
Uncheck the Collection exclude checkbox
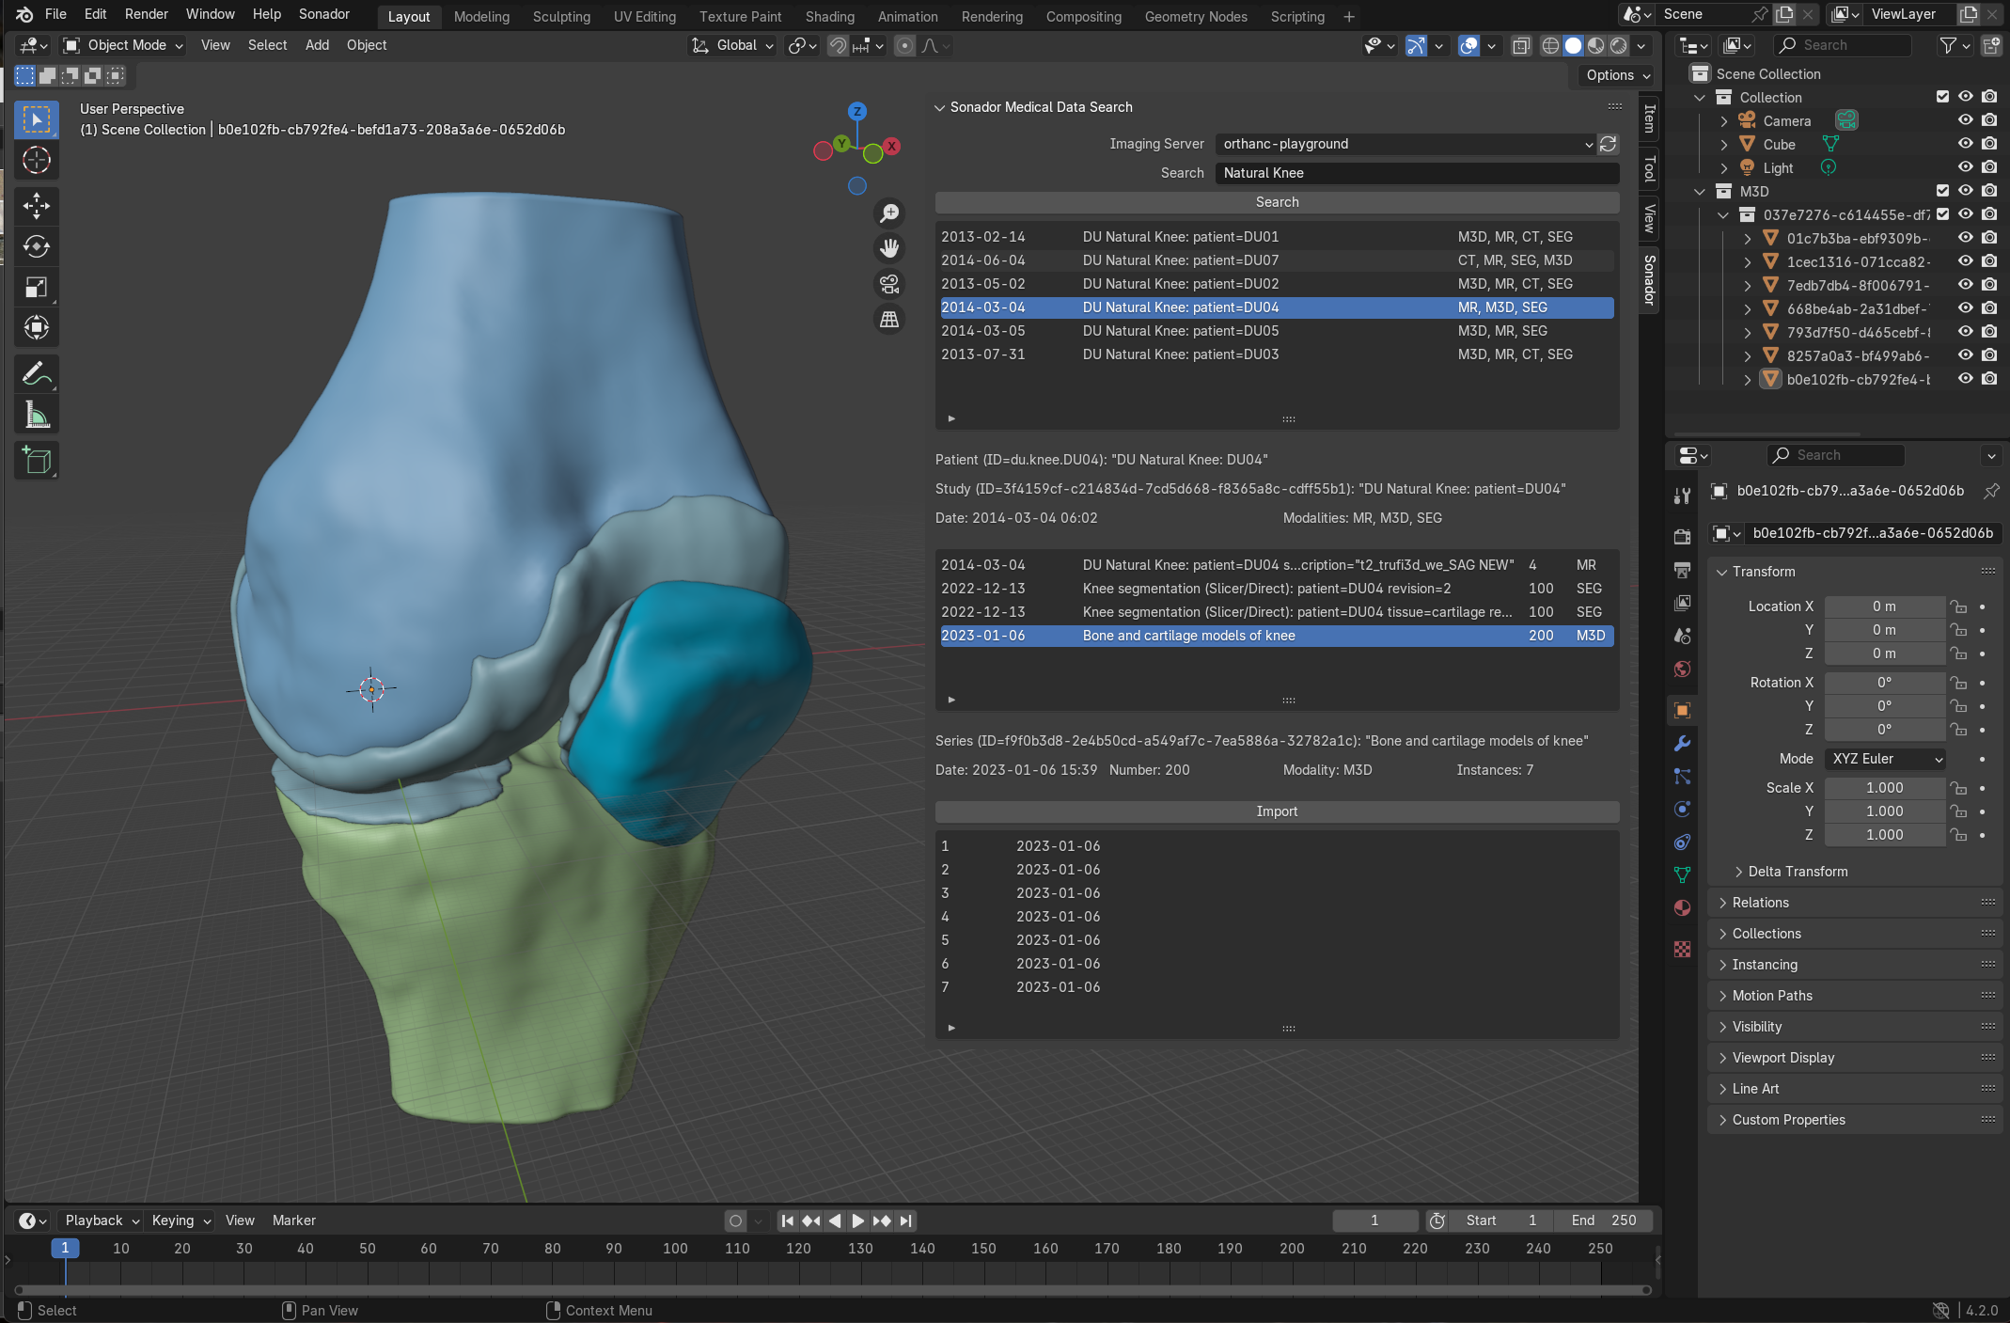[1942, 97]
